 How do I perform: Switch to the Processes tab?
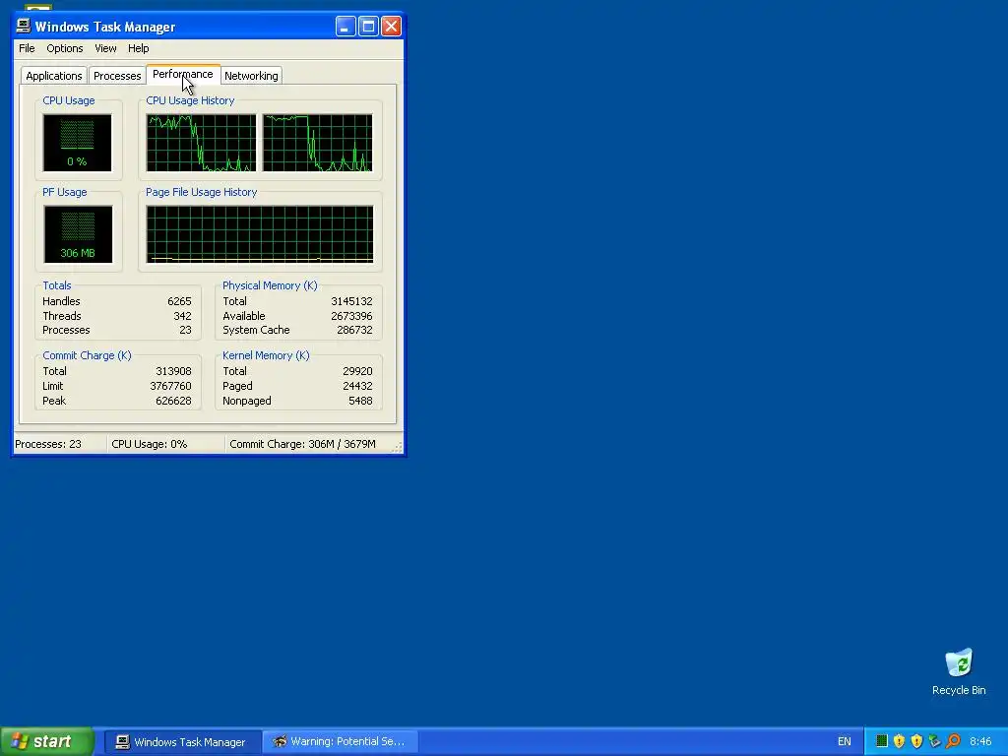click(117, 76)
